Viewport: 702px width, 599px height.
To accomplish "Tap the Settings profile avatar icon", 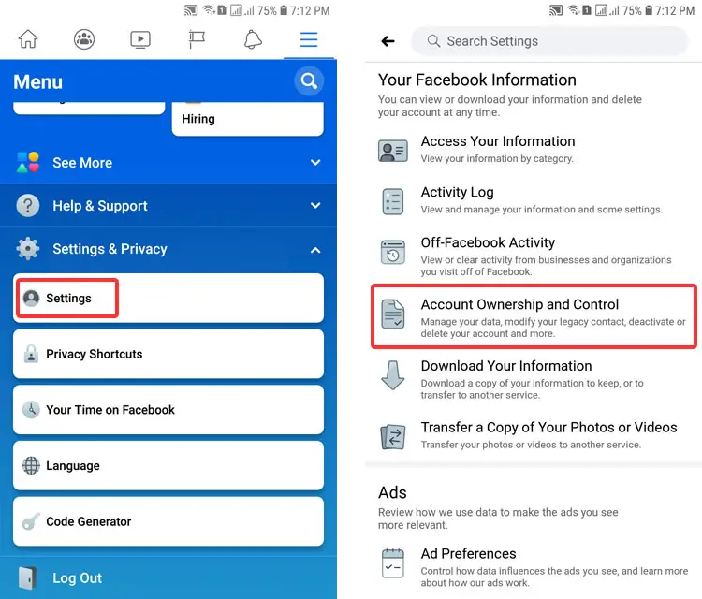I will 31,299.
